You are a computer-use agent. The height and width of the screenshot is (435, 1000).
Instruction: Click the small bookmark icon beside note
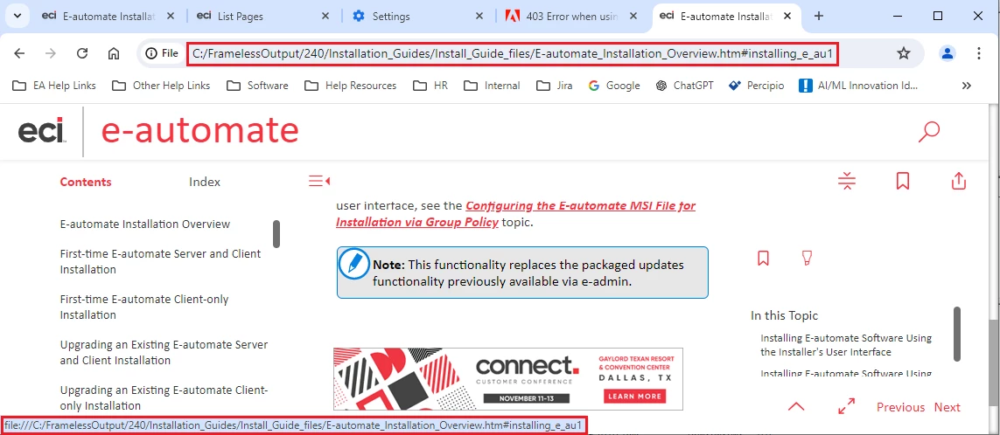click(x=763, y=258)
